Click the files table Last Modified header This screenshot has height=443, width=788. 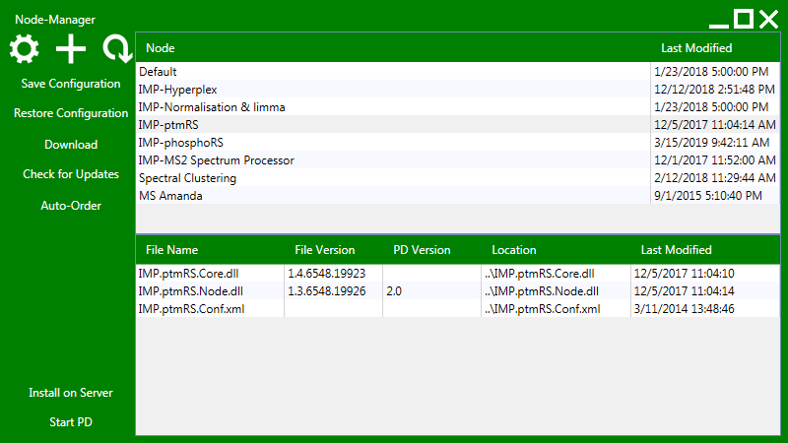click(x=676, y=250)
